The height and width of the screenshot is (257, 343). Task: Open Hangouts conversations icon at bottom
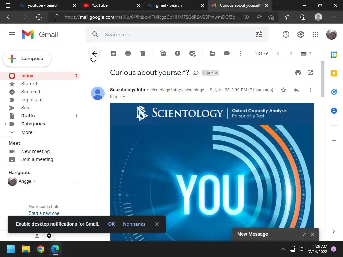49,236
